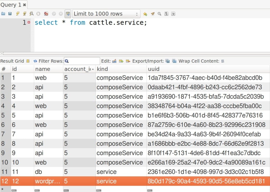Run Explain on the current statement
This screenshot has height=192, width=270.
32,14
